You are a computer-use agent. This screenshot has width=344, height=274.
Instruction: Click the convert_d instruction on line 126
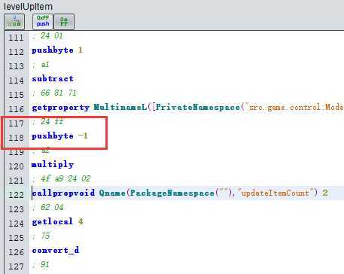pos(56,250)
